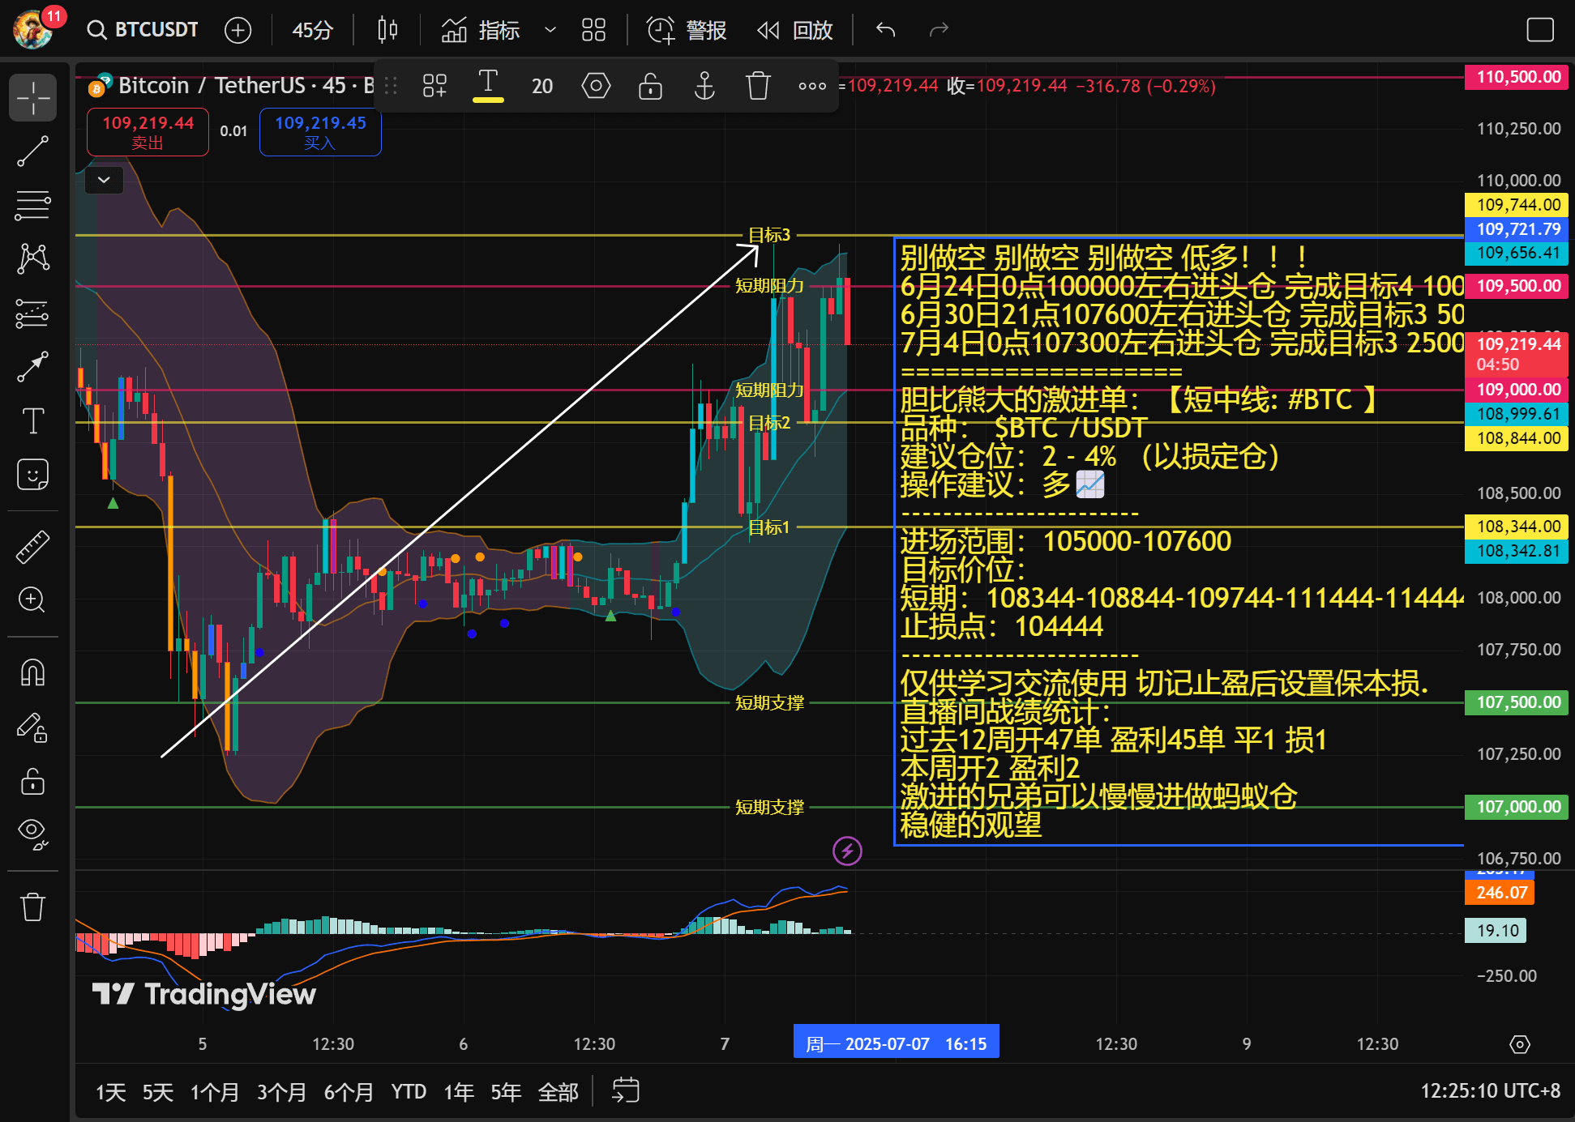Select the 5年 time range
This screenshot has width=1575, height=1122.
tap(505, 1092)
